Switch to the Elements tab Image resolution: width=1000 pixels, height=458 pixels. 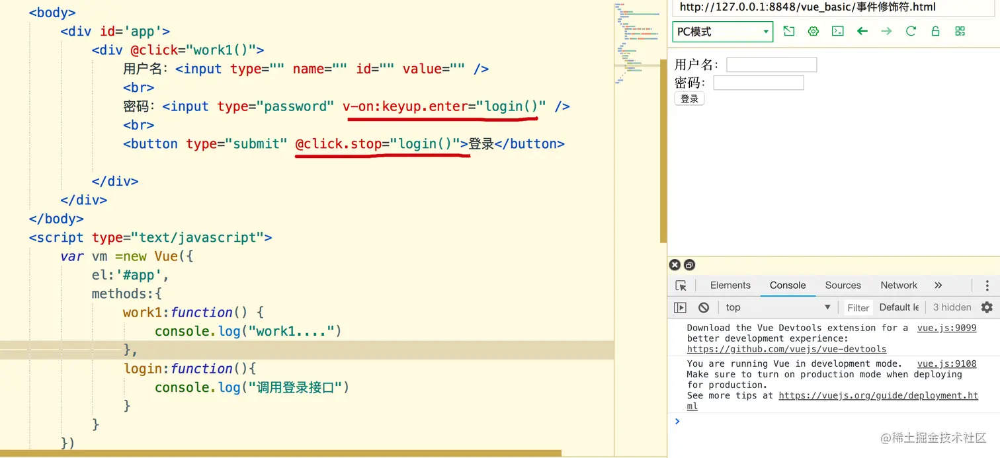pyautogui.click(x=730, y=286)
